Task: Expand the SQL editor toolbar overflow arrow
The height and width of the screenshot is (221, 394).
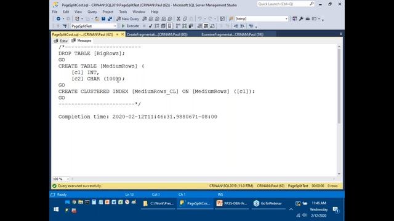Action: 256,26
